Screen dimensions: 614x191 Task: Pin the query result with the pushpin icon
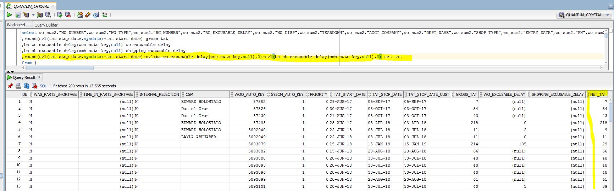(10, 86)
